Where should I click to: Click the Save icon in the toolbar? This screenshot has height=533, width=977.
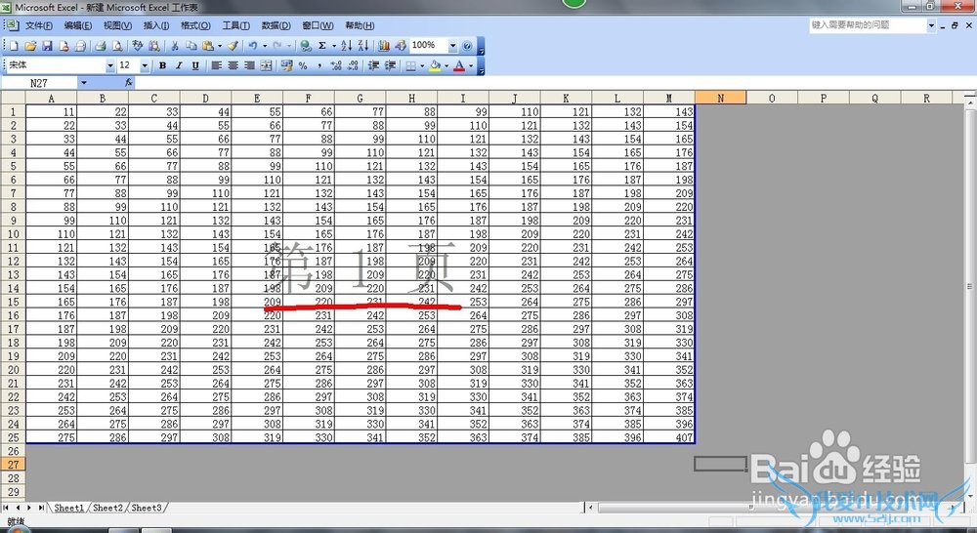coord(47,46)
